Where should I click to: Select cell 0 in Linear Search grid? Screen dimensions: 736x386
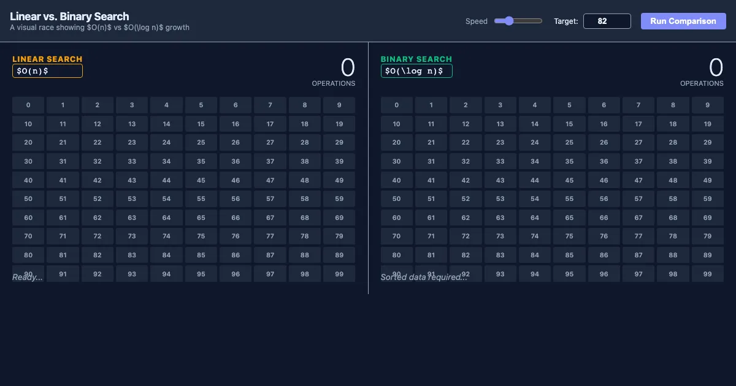(x=28, y=105)
